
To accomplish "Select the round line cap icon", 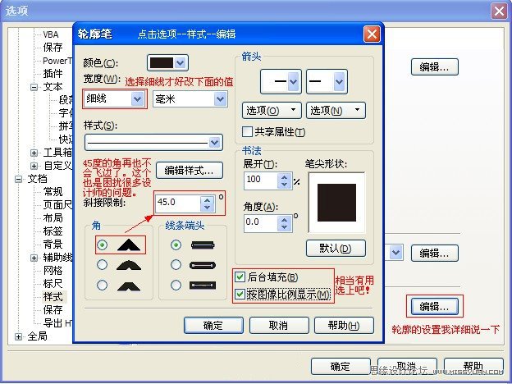I will (x=203, y=265).
